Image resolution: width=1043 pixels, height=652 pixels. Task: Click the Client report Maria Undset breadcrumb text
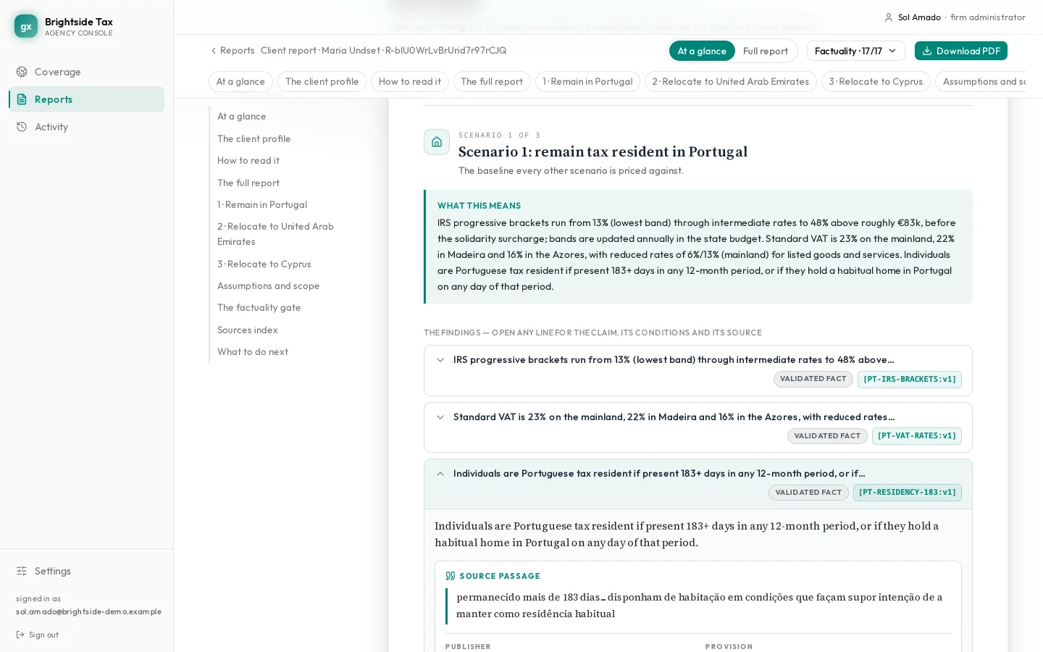[383, 51]
